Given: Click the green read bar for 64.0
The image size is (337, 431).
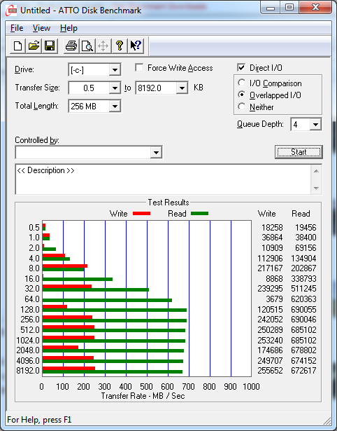Looking at the screenshot, I should click(x=107, y=300).
